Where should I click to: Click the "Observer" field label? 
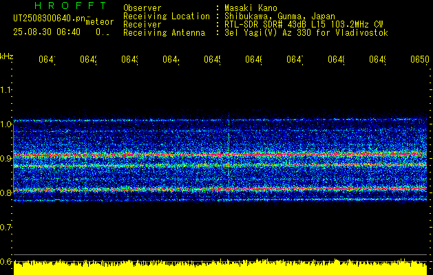[x=142, y=8]
